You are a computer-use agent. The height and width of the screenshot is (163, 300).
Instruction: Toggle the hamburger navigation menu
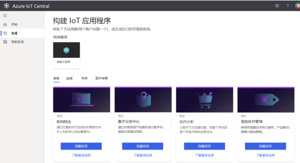pyautogui.click(x=5, y=16)
